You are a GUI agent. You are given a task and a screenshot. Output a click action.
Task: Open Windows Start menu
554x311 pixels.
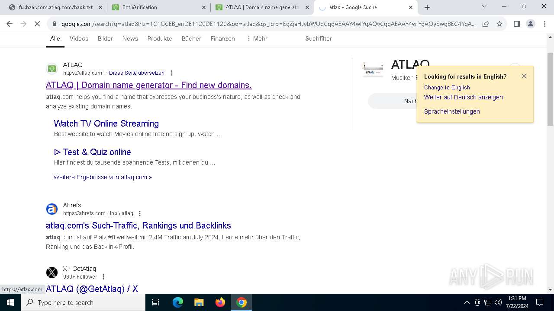pos(10,302)
